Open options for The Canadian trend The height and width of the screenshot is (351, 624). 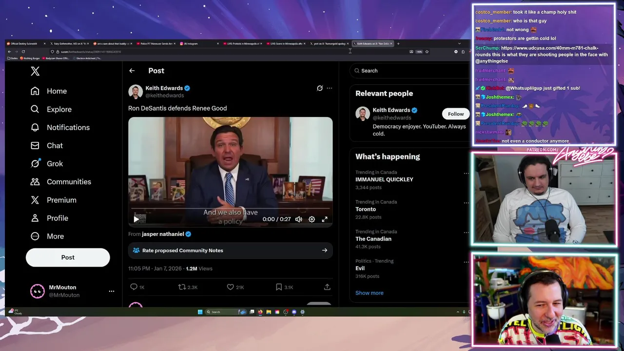(466, 233)
